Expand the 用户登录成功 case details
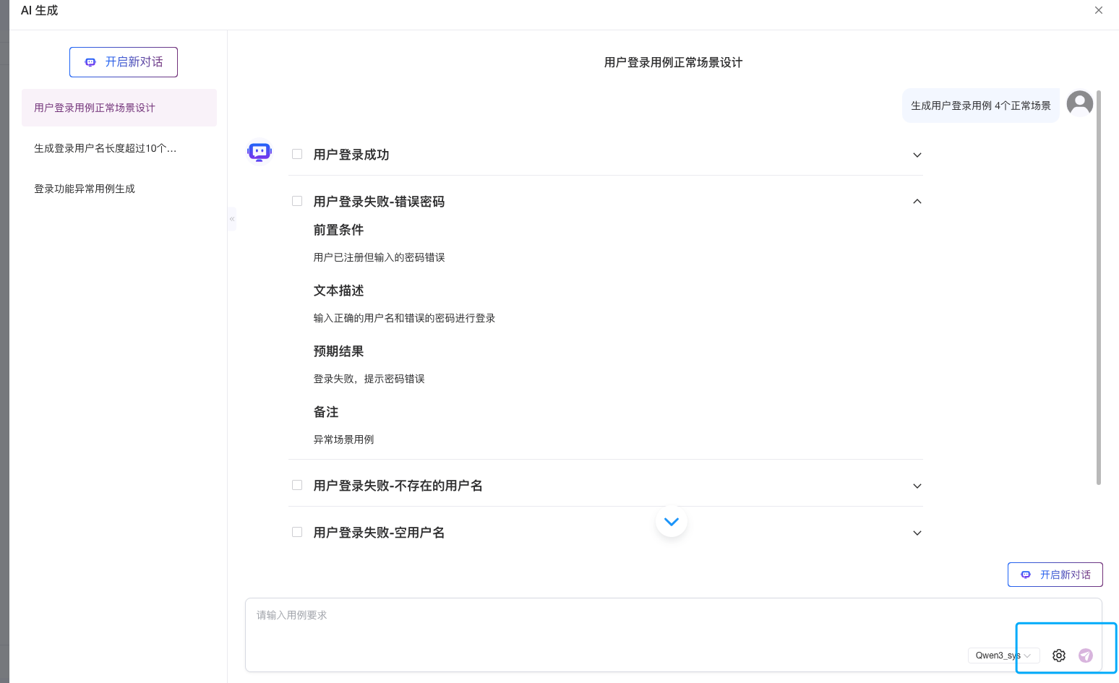Screen dimensions: 1119x683 [917, 155]
